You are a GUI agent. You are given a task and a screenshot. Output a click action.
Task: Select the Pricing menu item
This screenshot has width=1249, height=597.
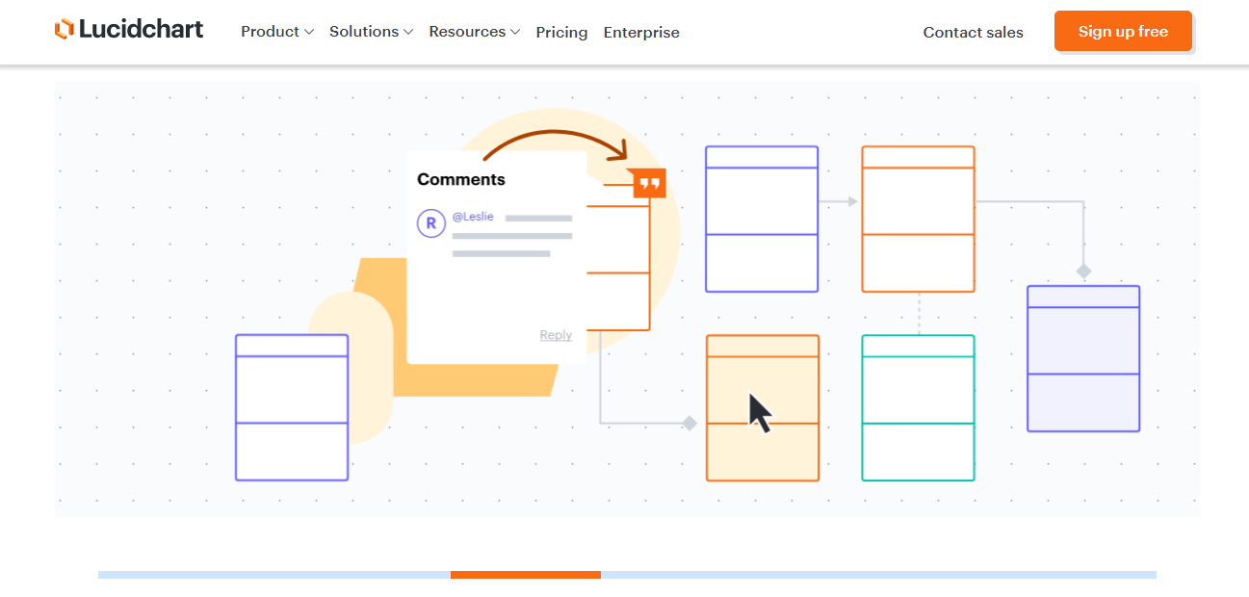click(561, 32)
